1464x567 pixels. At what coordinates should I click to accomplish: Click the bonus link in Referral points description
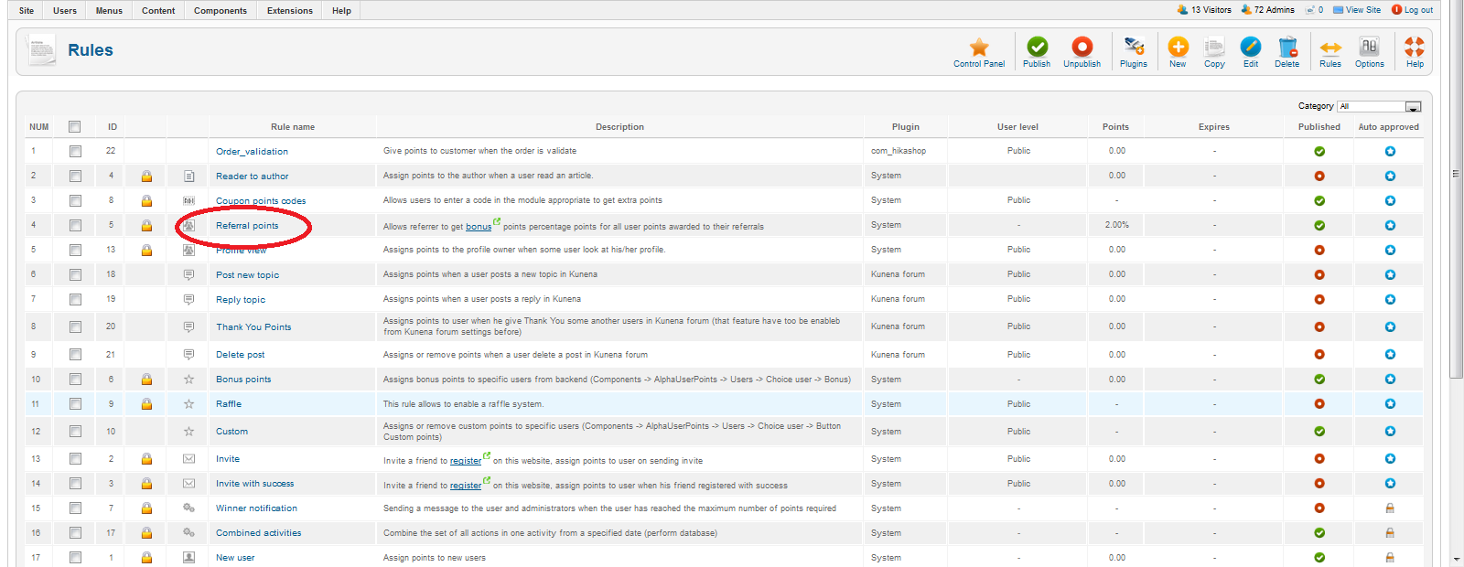click(x=479, y=227)
